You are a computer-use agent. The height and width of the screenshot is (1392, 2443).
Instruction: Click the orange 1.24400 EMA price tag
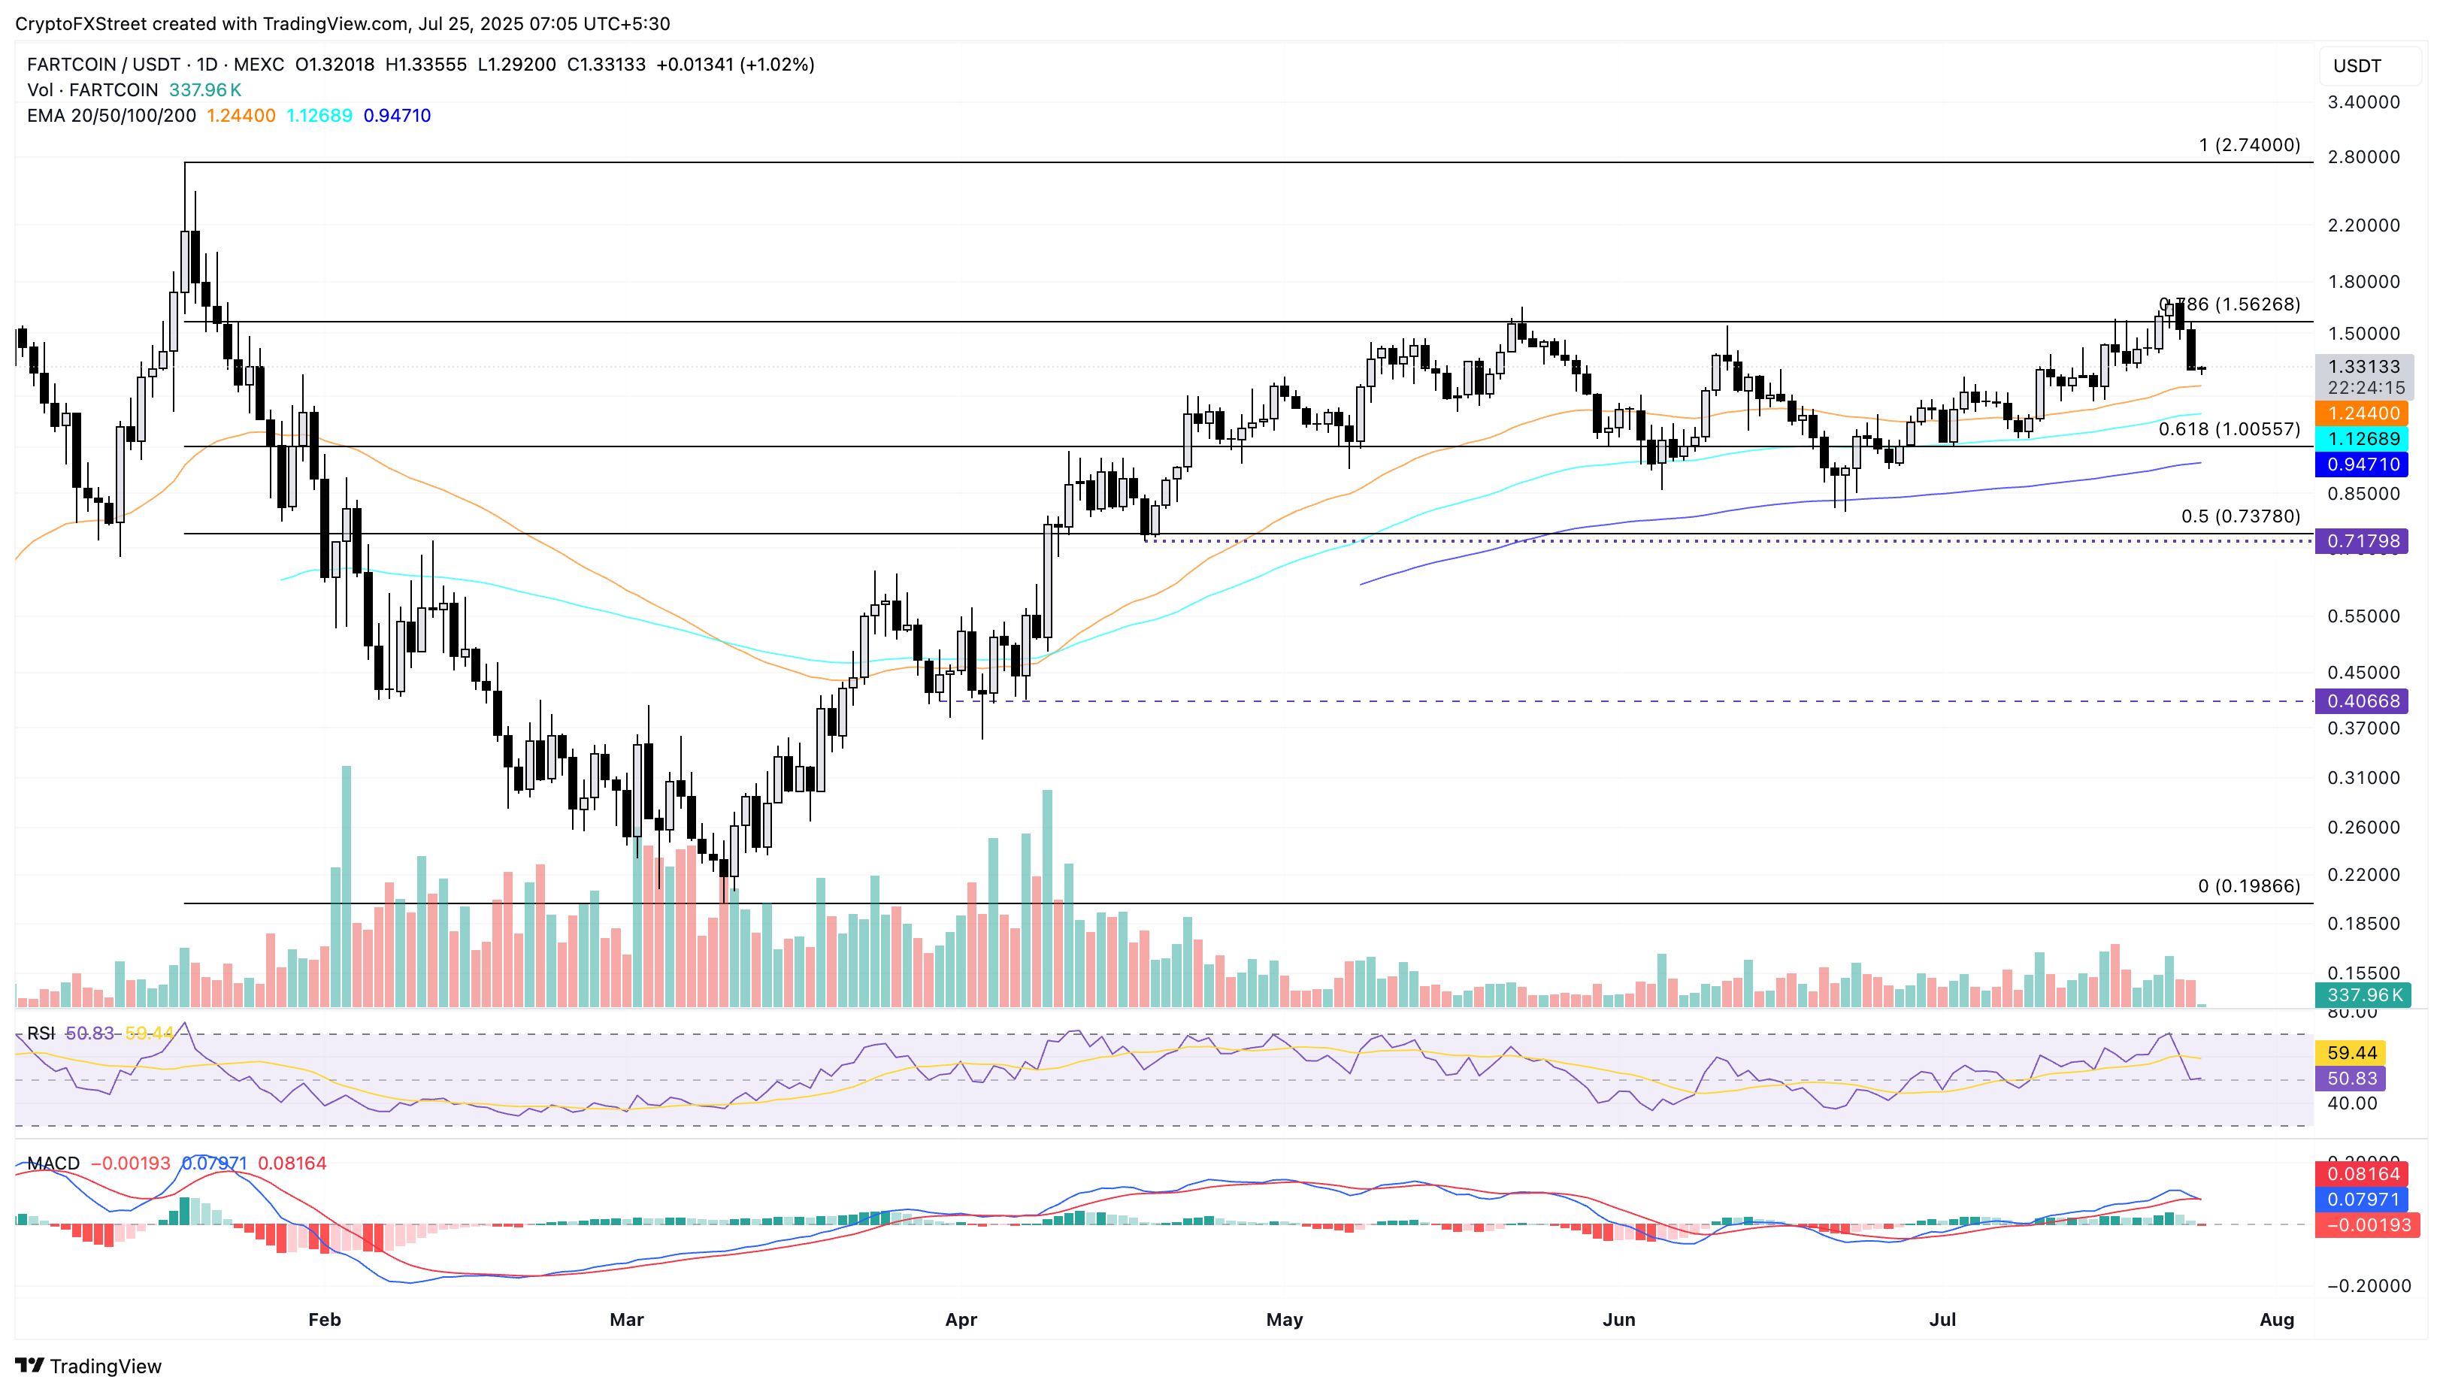pyautogui.click(x=2362, y=413)
